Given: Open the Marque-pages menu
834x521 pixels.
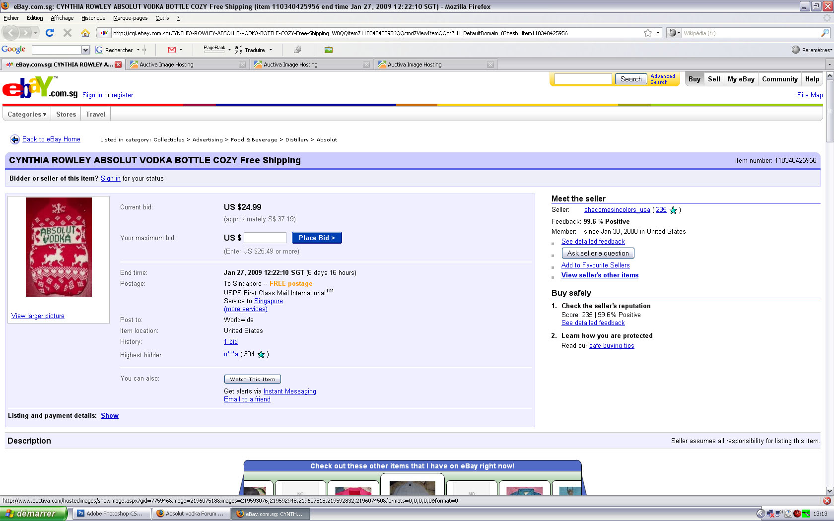Looking at the screenshot, I should pos(130,18).
